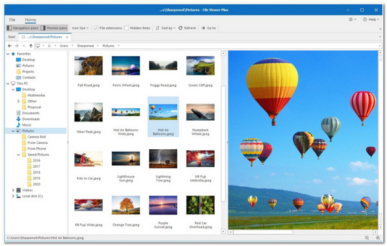The width and height of the screenshot is (387, 246).
Task: Select the Lightning Tree.jpeg thumbnail
Action: (x=163, y=159)
